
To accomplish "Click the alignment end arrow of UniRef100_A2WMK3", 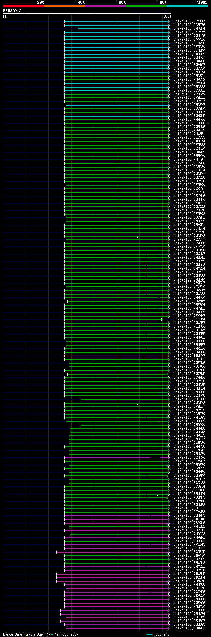I will click(168, 498).
